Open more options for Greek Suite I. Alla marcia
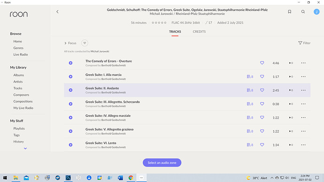 click(x=303, y=76)
